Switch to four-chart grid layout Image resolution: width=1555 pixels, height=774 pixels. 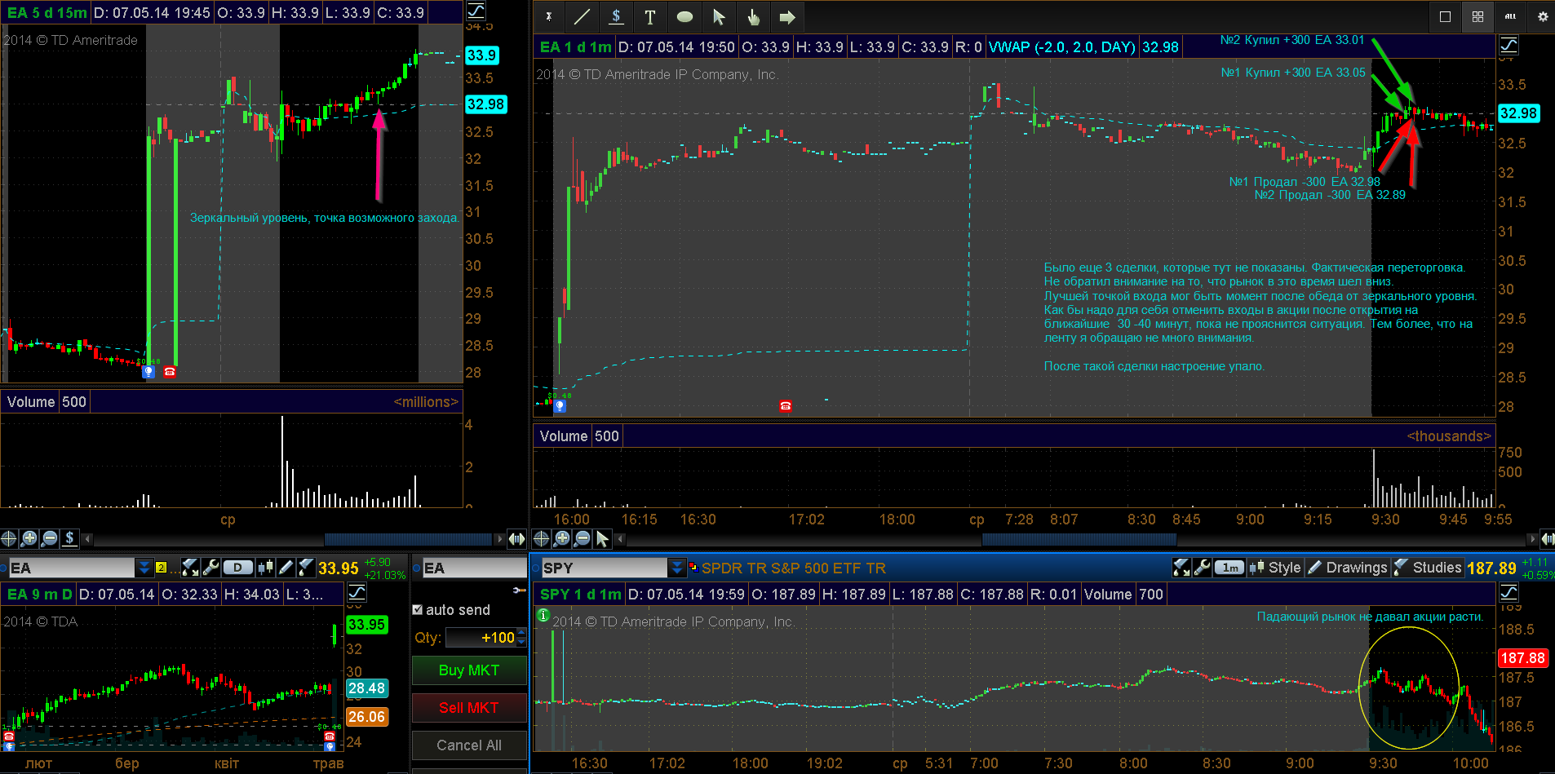click(1477, 16)
